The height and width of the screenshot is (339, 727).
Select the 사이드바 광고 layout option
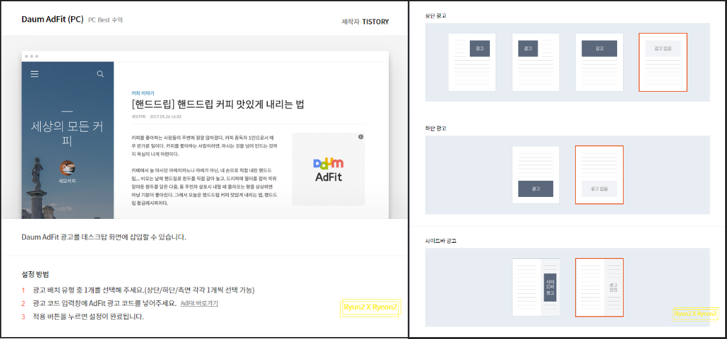536,287
